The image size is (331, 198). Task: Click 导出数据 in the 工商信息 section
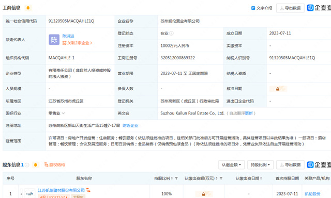[x=290, y=8]
